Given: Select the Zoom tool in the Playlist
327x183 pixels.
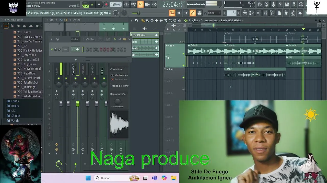Looking at the screenshot, I should (175, 21).
